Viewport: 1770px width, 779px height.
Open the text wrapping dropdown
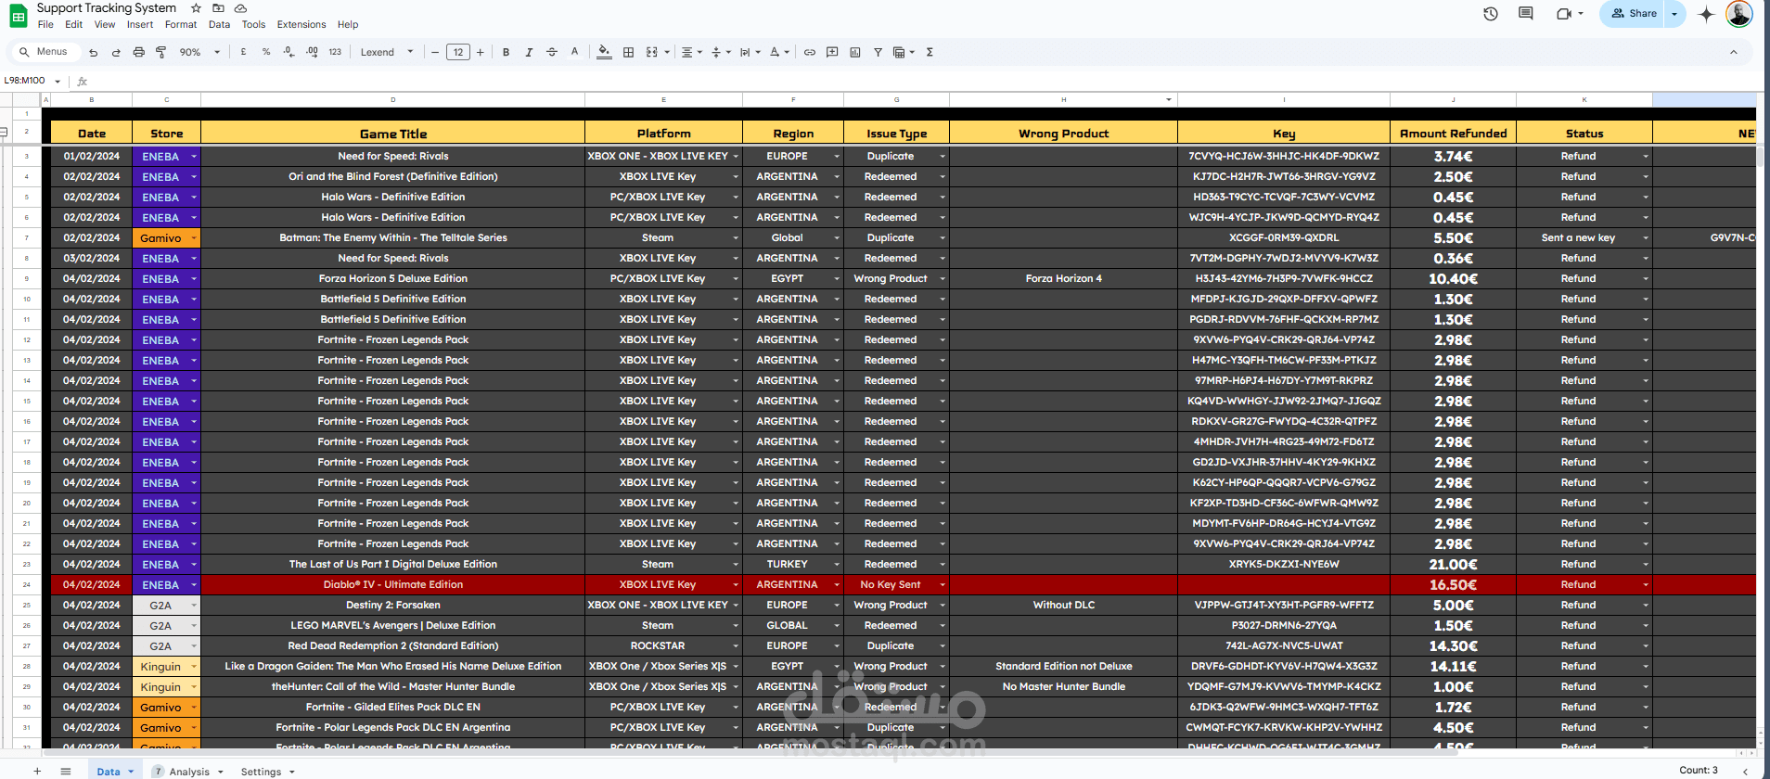tap(750, 52)
